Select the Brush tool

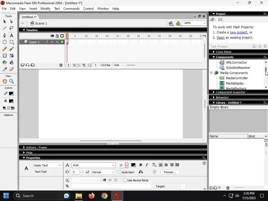click(x=12, y=49)
